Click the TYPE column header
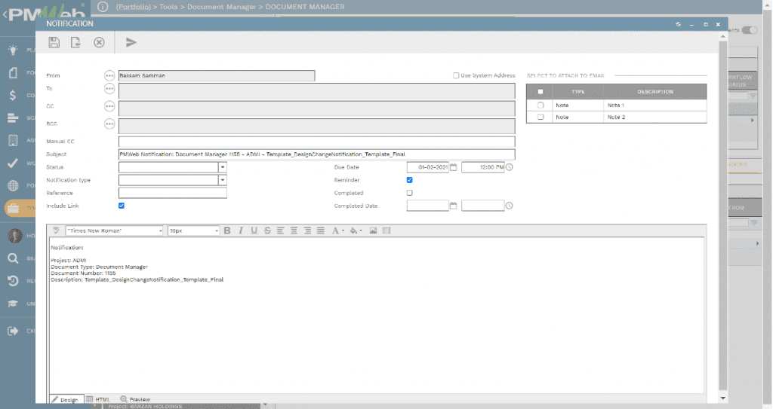The width and height of the screenshot is (773, 409). tap(577, 92)
